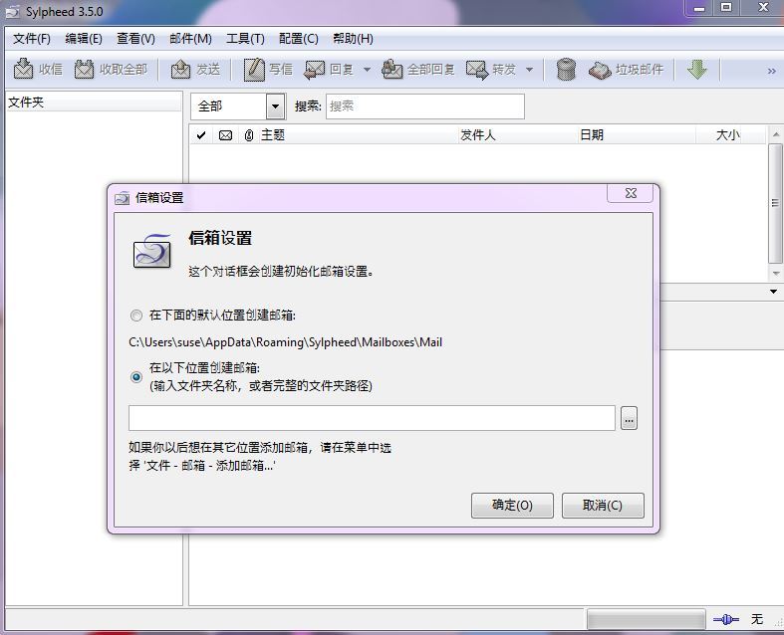The height and width of the screenshot is (635, 784).
Task: Click the online/offline plug icon in status bar
Action: pos(726,619)
